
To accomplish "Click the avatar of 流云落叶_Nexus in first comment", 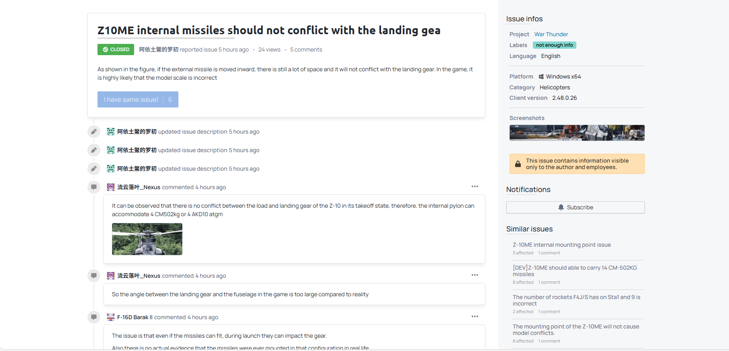I will point(111,187).
